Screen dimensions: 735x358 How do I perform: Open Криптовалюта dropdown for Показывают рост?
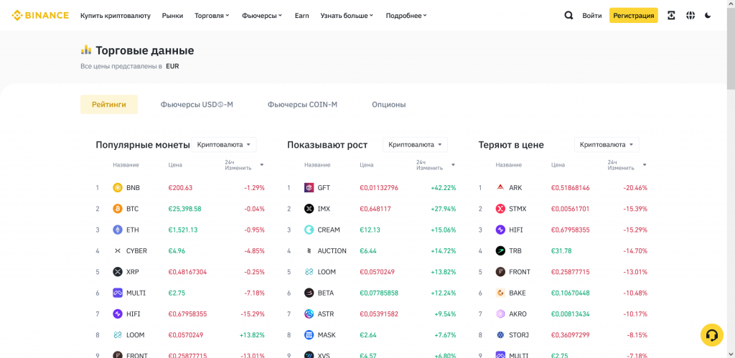416,145
